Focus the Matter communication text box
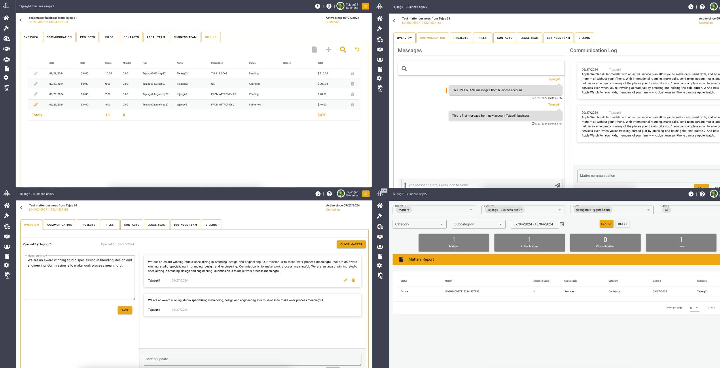This screenshot has width=720, height=368. coord(649,176)
